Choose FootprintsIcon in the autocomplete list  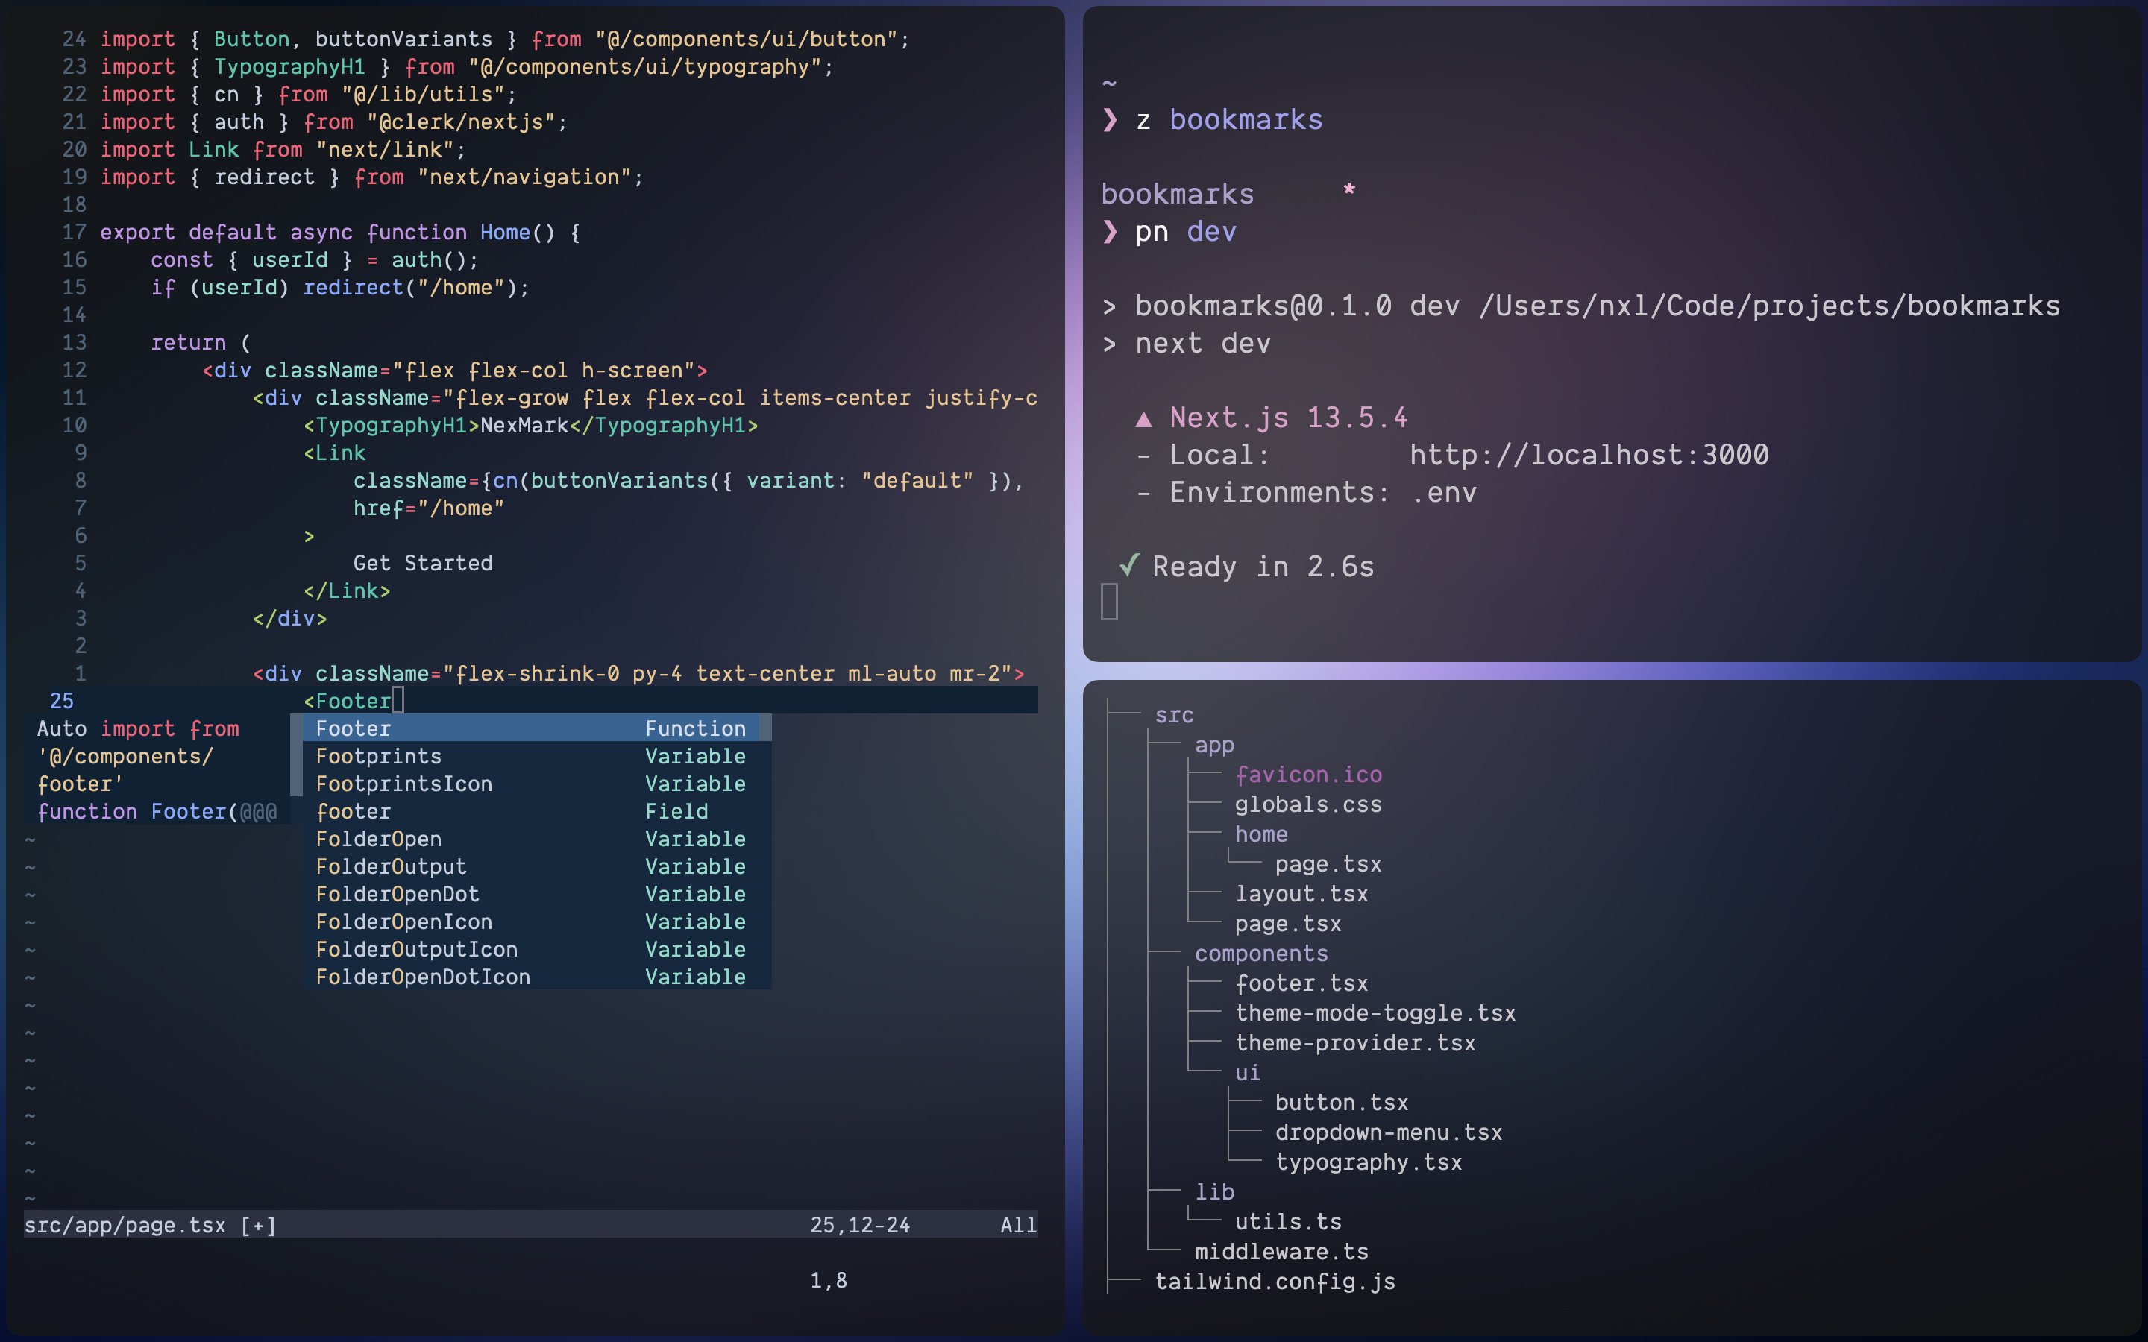tap(403, 784)
